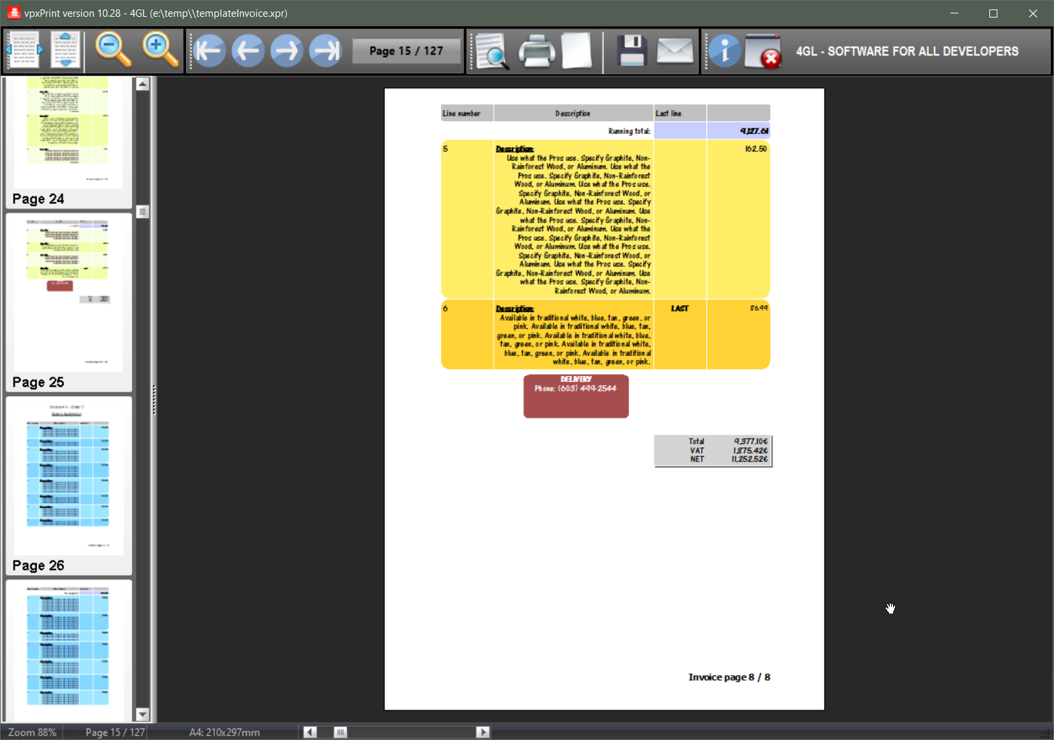The image size is (1054, 740).
Task: Open the search in document tool
Action: [492, 51]
